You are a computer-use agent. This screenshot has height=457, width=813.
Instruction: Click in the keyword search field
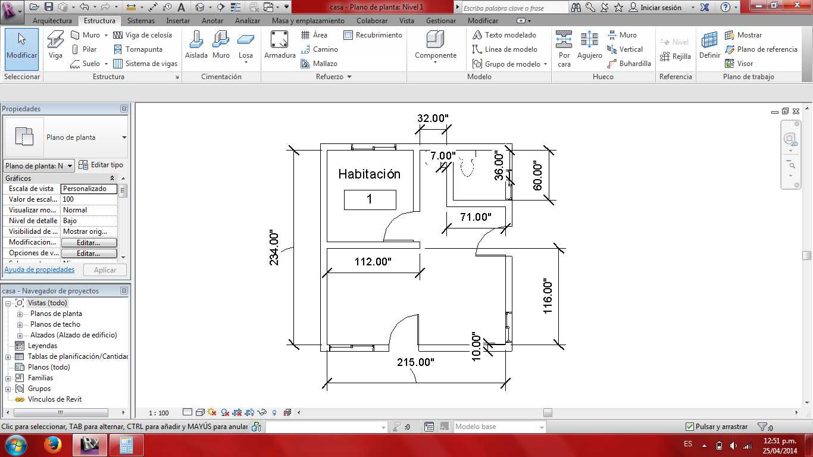pyautogui.click(x=515, y=8)
